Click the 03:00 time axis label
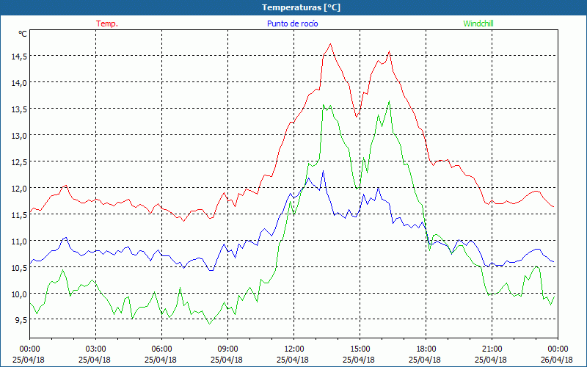 pos(96,349)
